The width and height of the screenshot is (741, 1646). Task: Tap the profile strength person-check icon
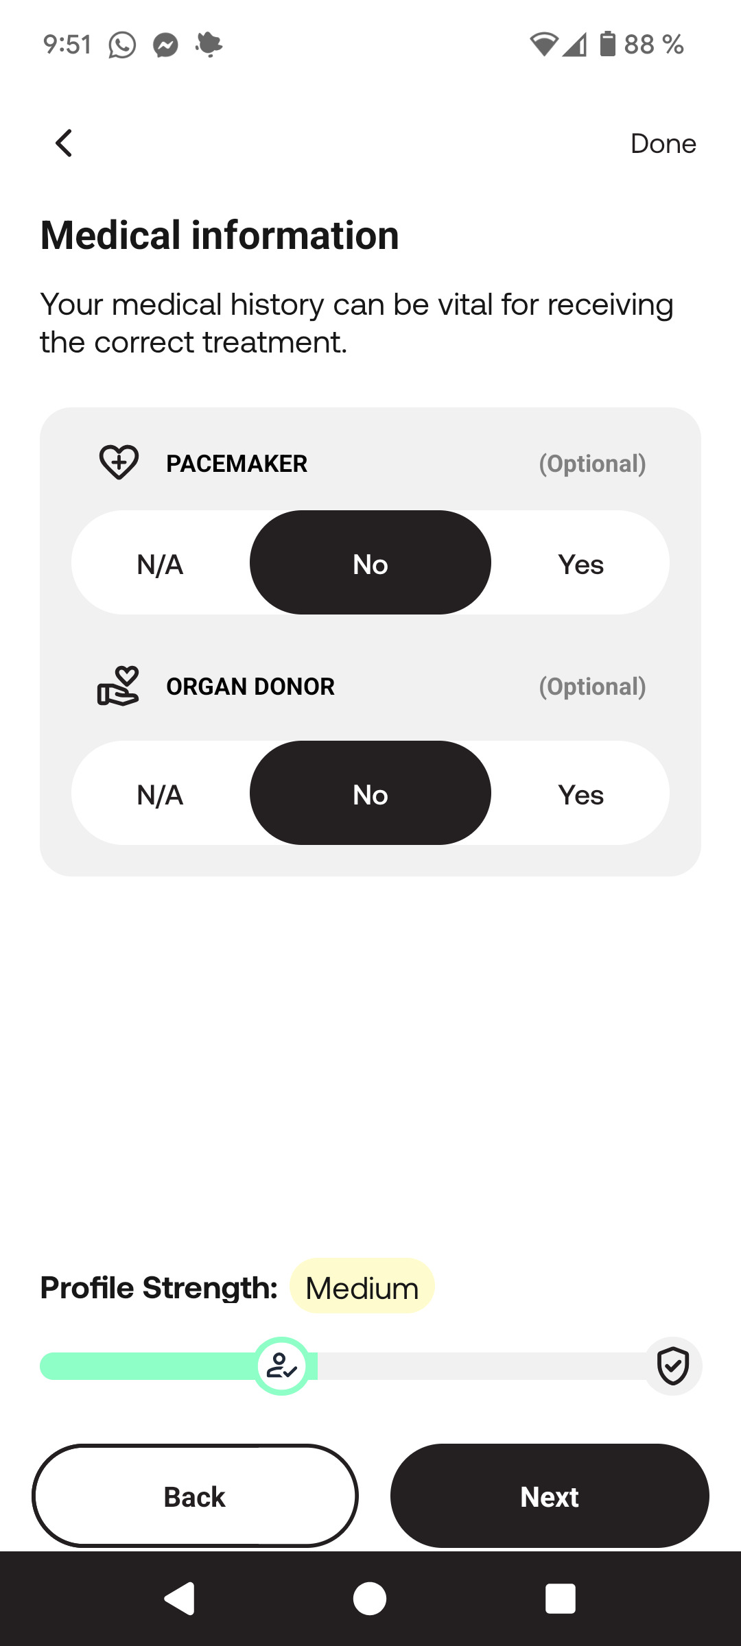click(281, 1365)
